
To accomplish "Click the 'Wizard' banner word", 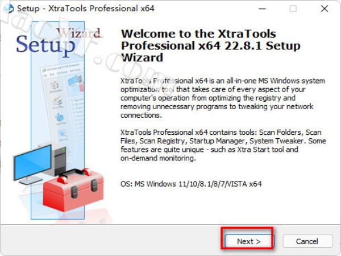I will [x=78, y=33].
